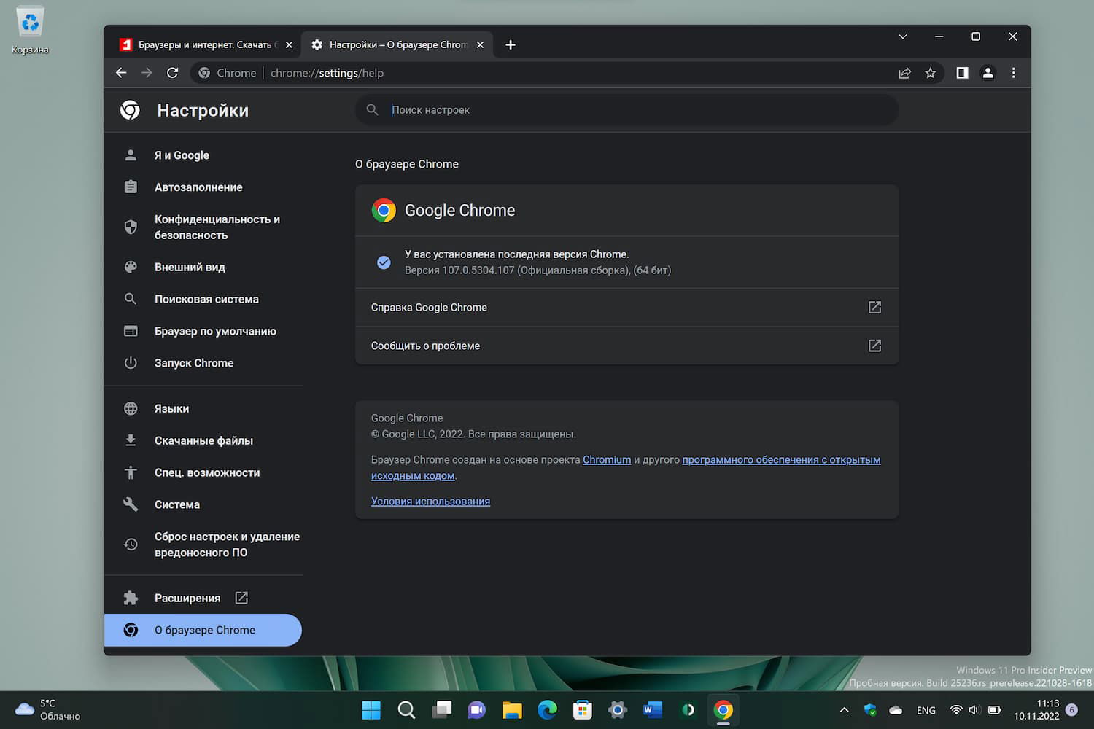Bookmark this page with the star icon
Image resolution: width=1094 pixels, height=729 pixels.
(x=931, y=73)
